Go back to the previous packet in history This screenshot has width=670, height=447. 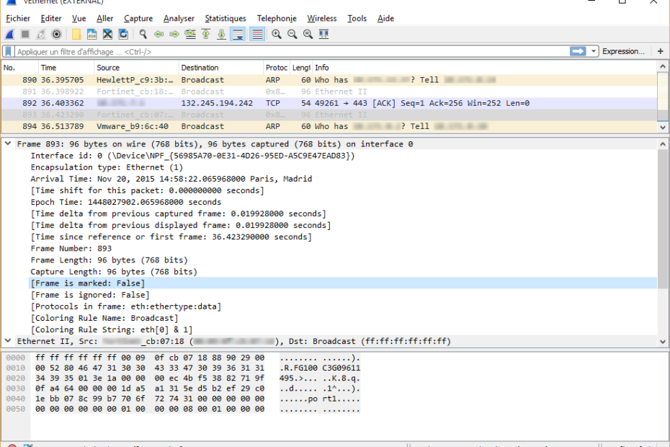tap(158, 34)
